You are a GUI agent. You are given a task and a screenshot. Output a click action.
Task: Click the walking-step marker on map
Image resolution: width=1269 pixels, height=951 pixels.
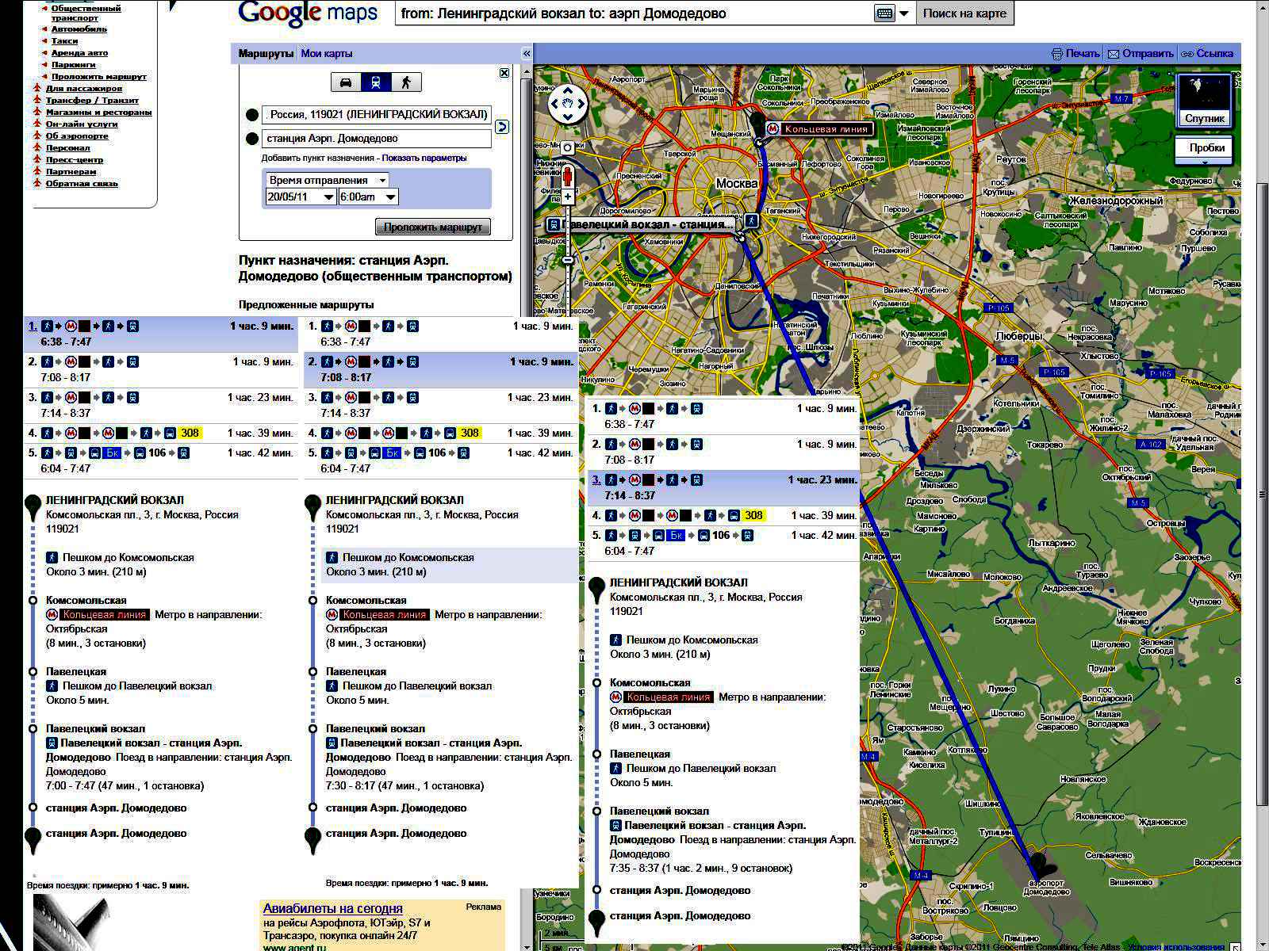[750, 220]
